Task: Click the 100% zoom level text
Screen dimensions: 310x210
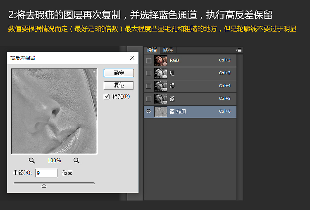Action: [x=54, y=160]
